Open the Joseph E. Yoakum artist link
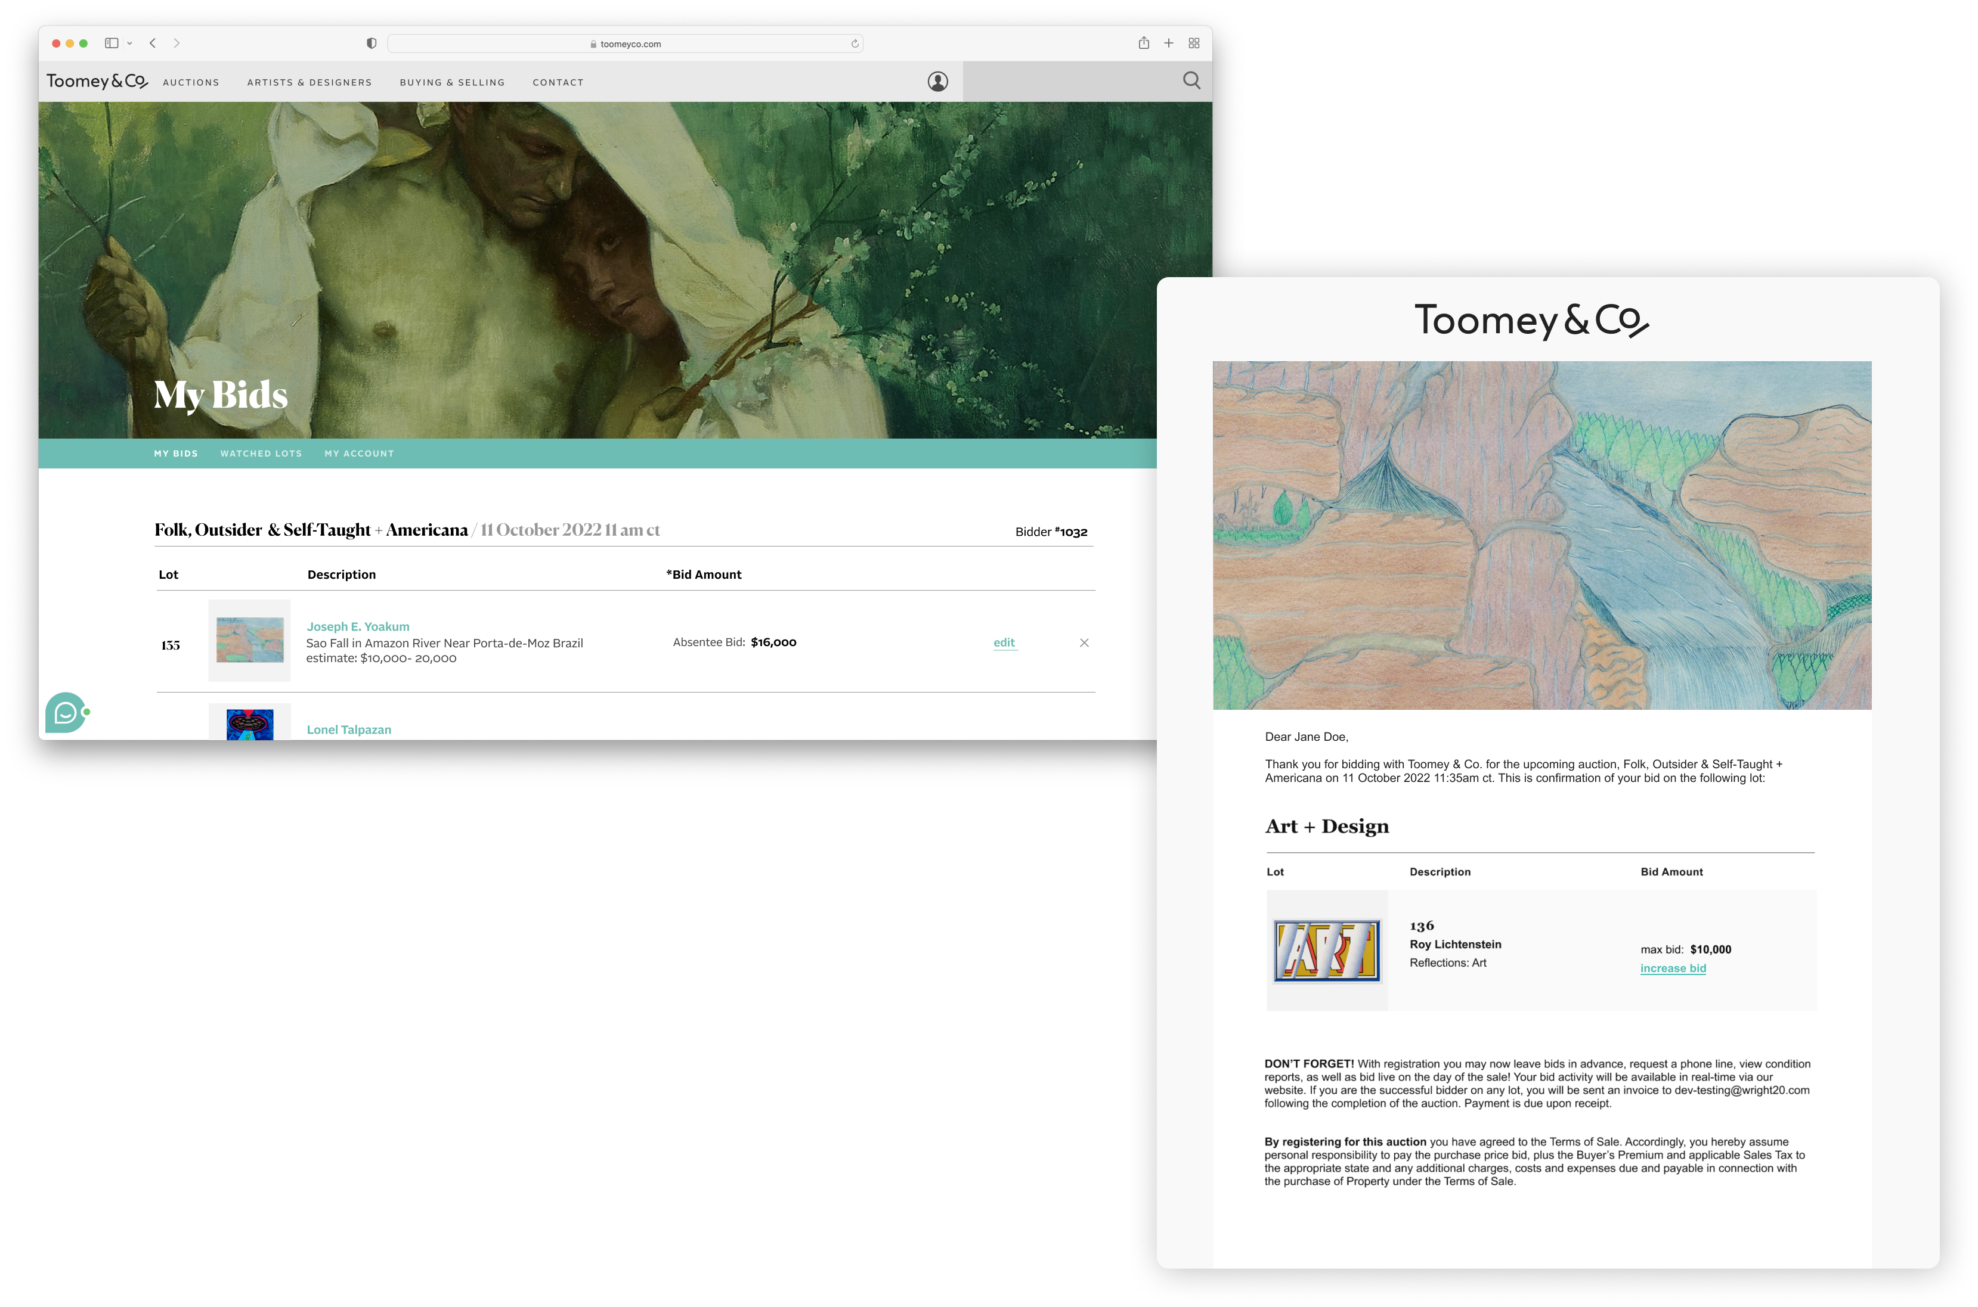Viewport: 1978px width, 1307px height. (358, 626)
